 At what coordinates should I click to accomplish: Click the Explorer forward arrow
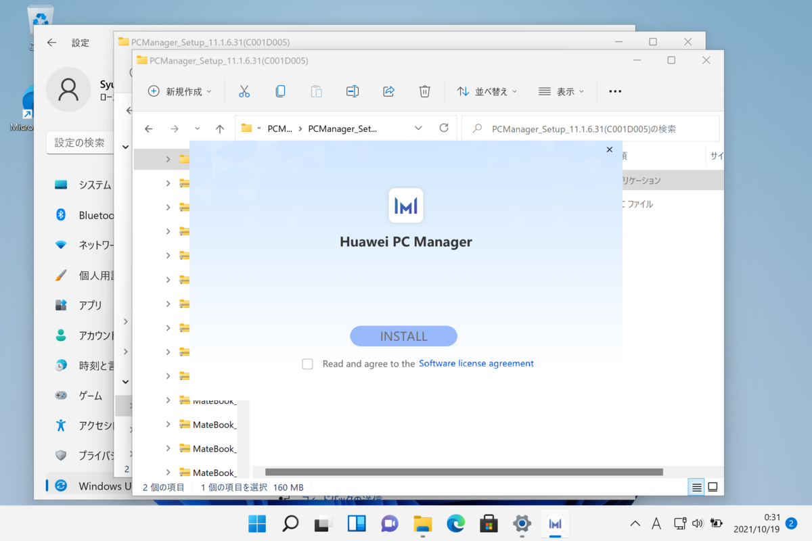(174, 128)
